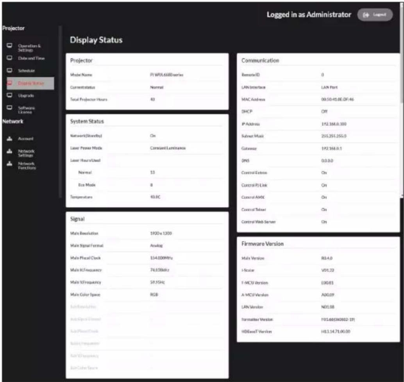Click the network icon beside Account
404x382 pixels.
coord(9,139)
